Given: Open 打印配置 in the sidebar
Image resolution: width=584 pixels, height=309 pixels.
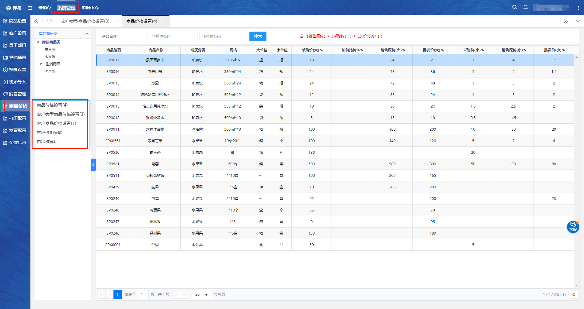Looking at the screenshot, I should (x=15, y=118).
